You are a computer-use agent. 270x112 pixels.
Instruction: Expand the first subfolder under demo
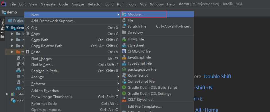(x=12, y=34)
